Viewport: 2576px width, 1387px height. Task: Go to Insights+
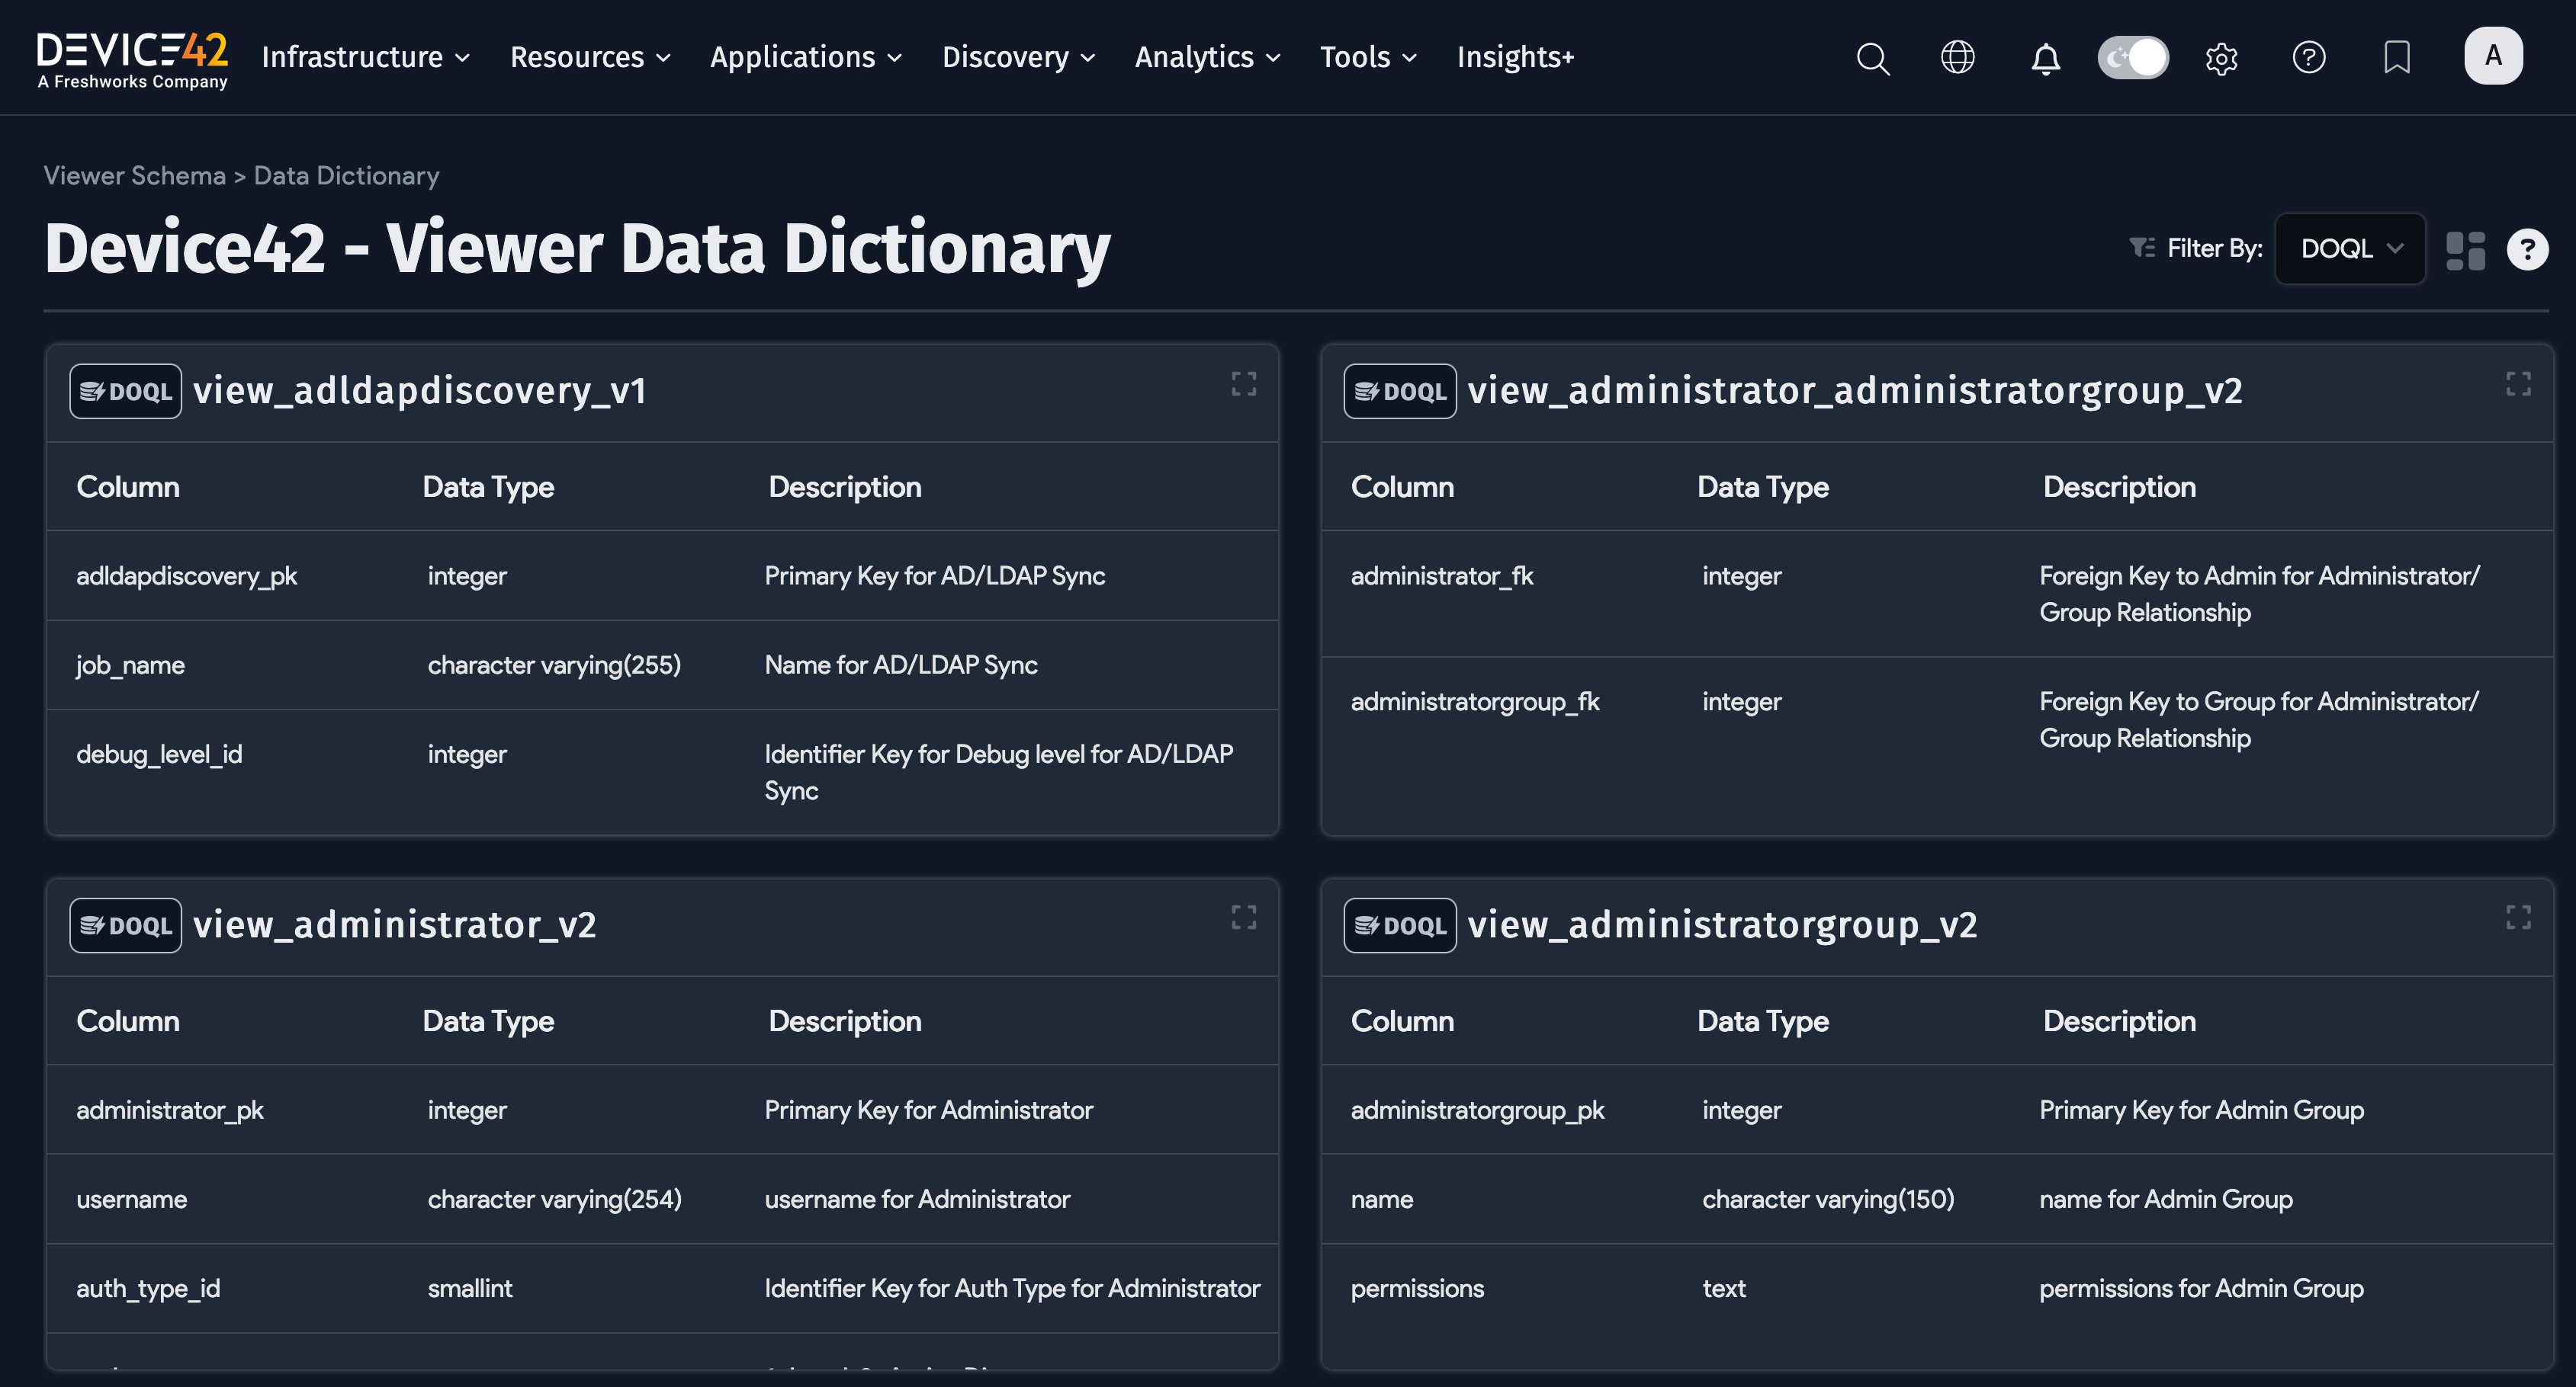coord(1515,58)
